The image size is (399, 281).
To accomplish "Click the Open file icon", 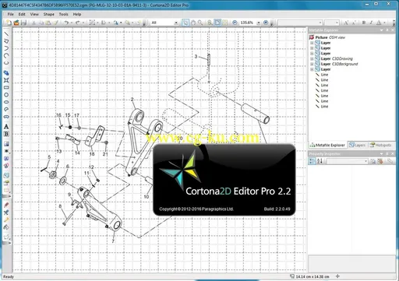I will (16, 23).
